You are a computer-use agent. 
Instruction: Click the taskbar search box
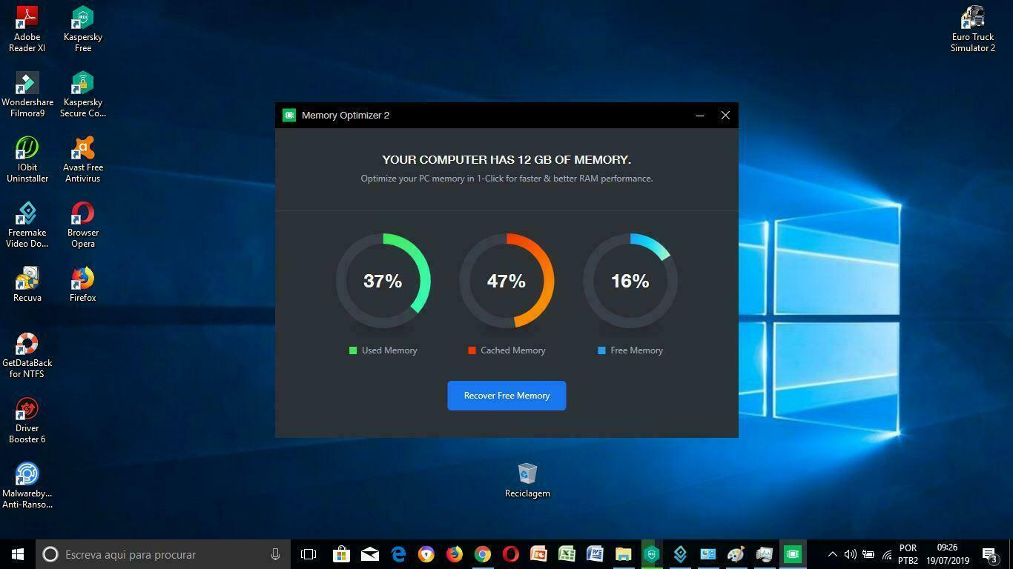[x=163, y=554]
